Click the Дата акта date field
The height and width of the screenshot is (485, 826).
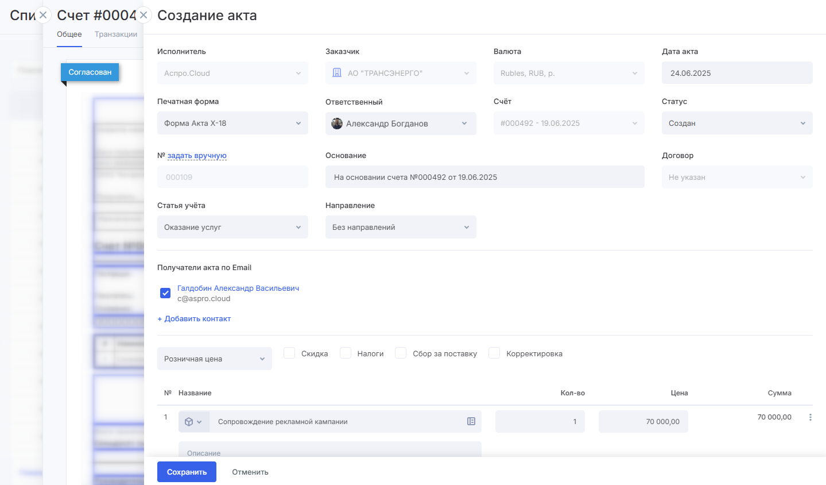[x=736, y=73]
